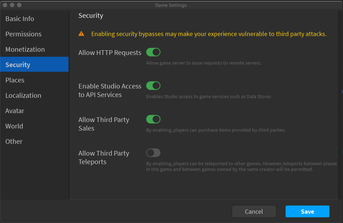Image resolution: width=343 pixels, height=223 pixels.
Task: Select the World tab in sidebar
Action: [x=14, y=126]
